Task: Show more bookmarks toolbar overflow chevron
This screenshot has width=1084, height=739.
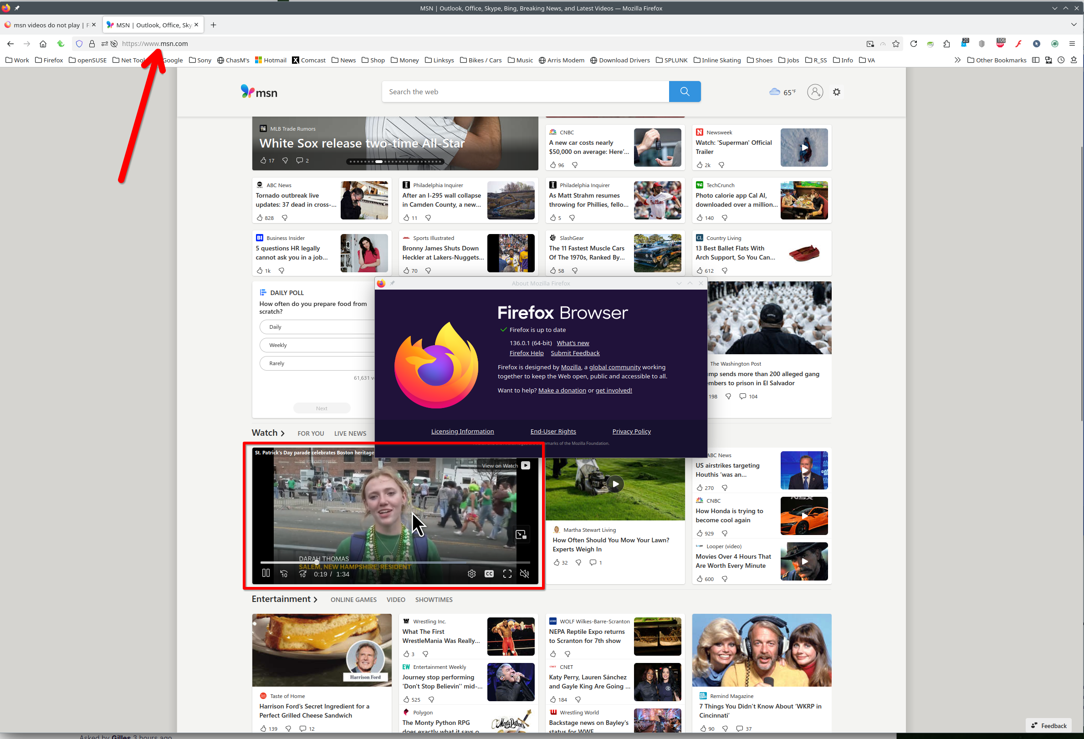Action: [x=957, y=60]
